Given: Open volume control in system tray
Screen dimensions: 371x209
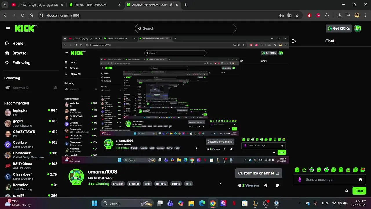Looking at the screenshot, I should coord(339,203).
